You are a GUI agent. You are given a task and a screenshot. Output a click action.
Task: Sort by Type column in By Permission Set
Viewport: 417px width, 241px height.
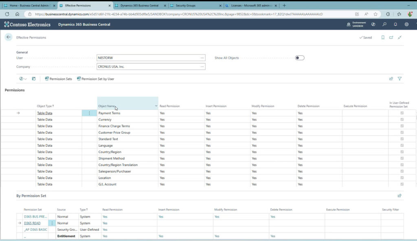click(83, 210)
